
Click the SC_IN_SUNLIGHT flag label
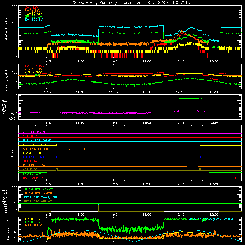[35, 145]
